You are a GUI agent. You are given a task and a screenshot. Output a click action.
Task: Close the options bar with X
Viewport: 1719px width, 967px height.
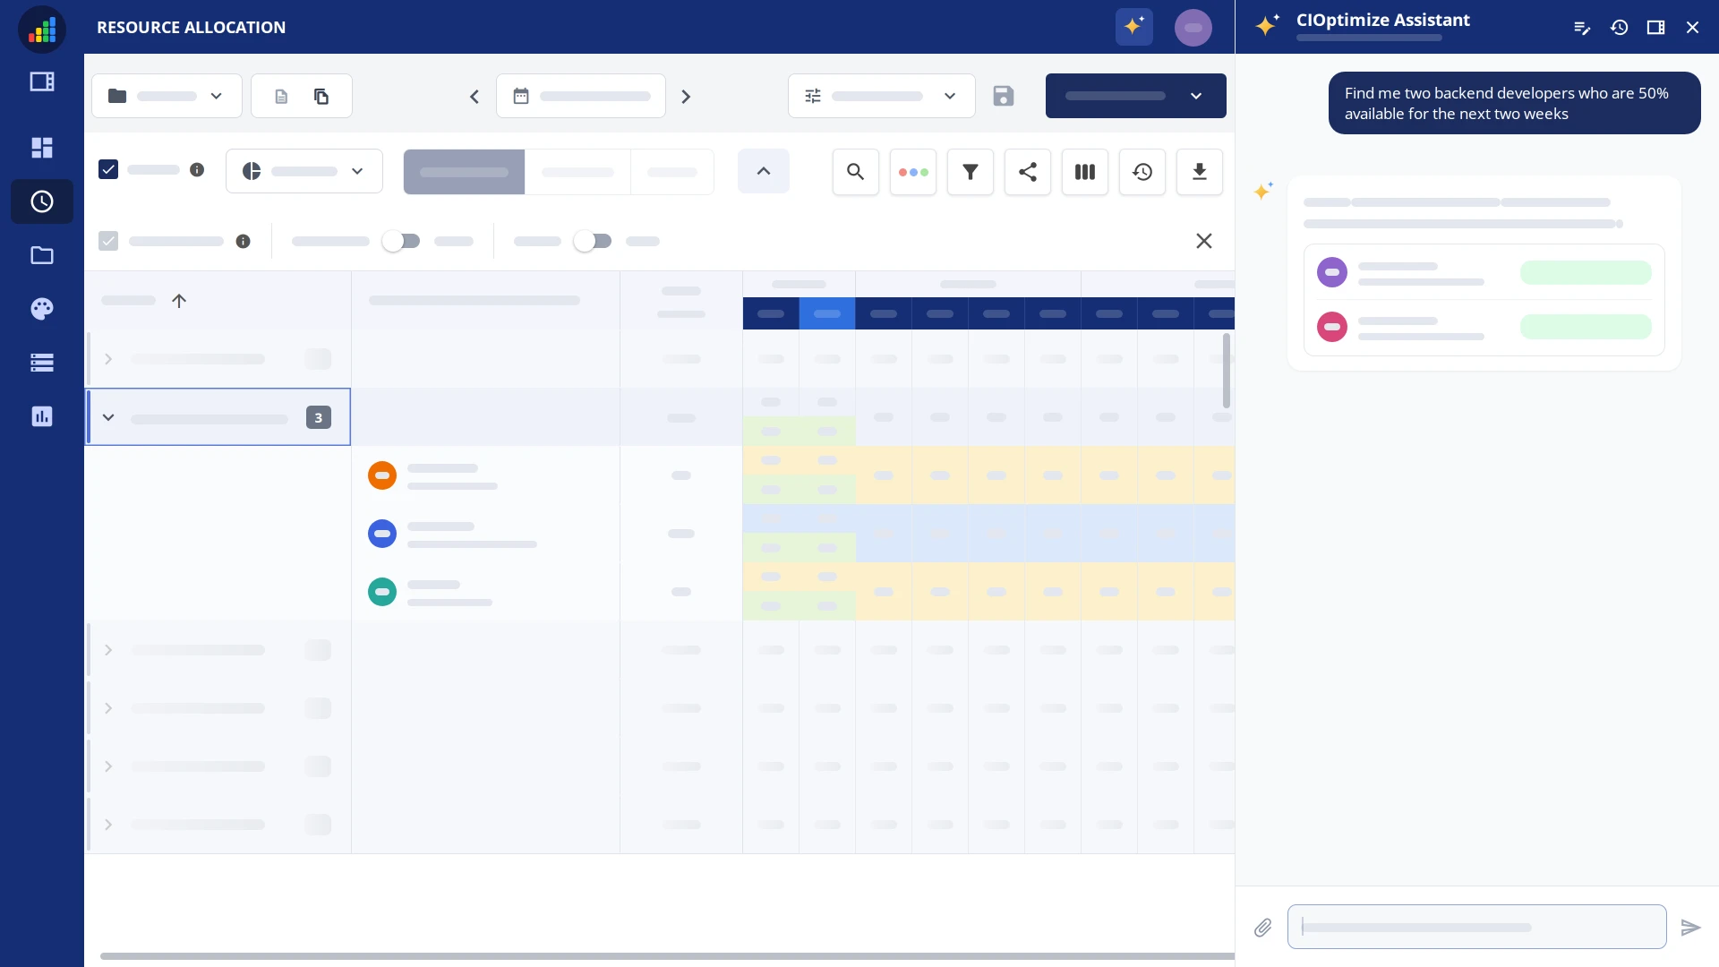(1204, 241)
